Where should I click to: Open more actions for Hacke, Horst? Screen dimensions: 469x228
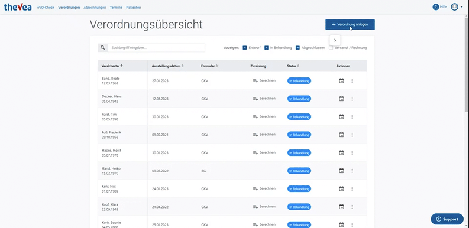tap(352, 153)
